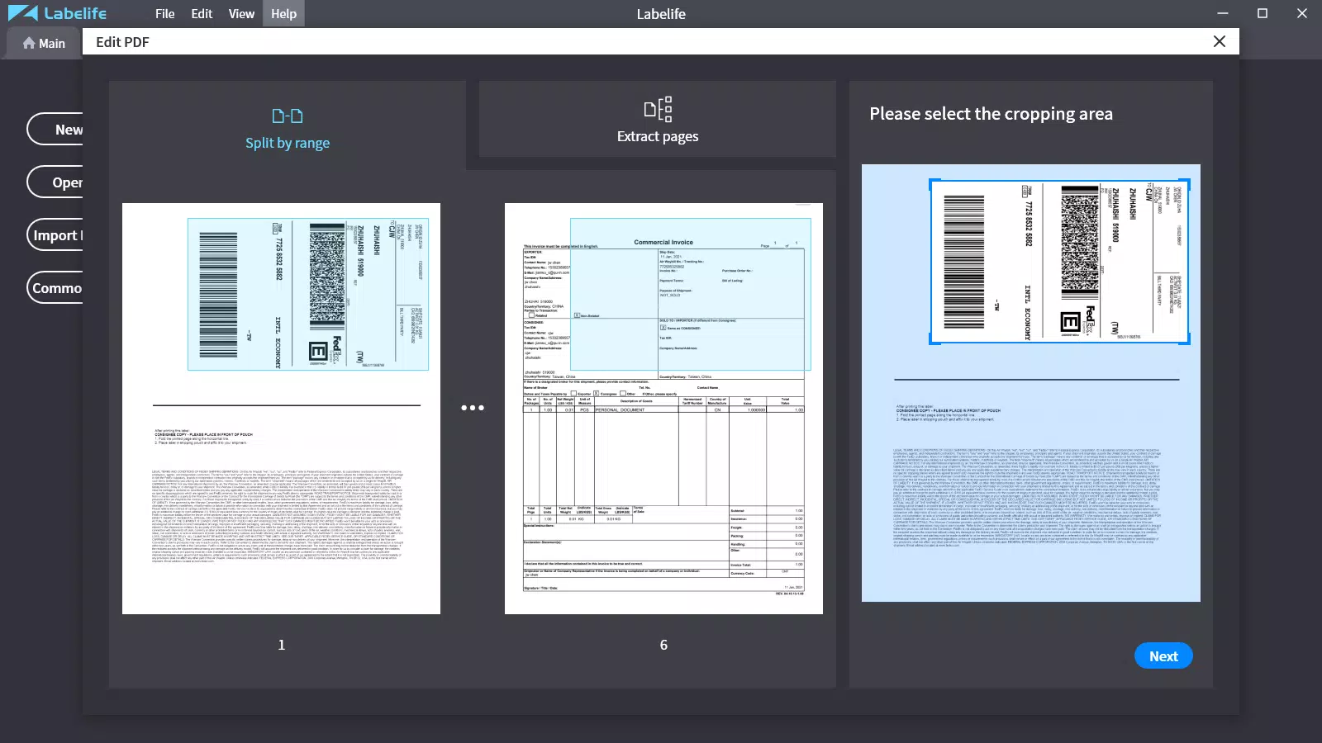Click the Split by range icon
This screenshot has width=1322, height=743.
(288, 116)
